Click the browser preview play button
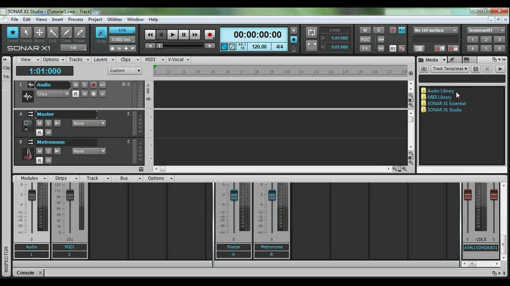 pos(500,69)
